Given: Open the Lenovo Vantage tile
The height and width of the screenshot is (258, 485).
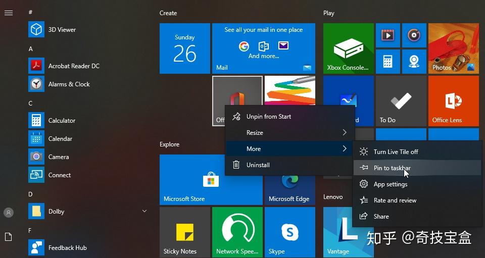Looking at the screenshot, I should (x=348, y=232).
